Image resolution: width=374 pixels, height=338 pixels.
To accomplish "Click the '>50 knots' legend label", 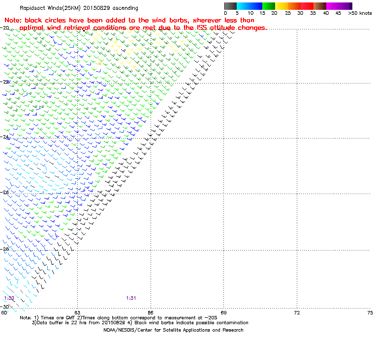I will point(360,13).
